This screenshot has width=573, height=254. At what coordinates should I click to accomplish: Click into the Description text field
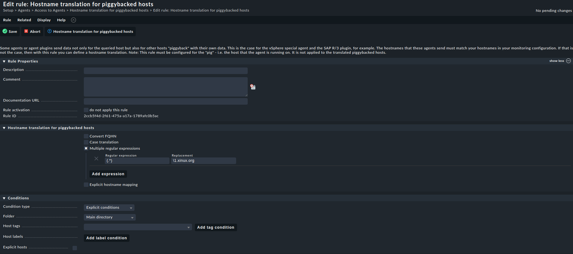click(x=165, y=71)
